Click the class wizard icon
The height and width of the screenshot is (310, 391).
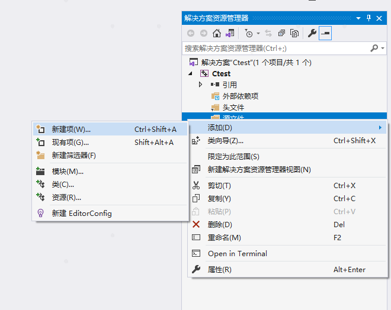(196, 140)
